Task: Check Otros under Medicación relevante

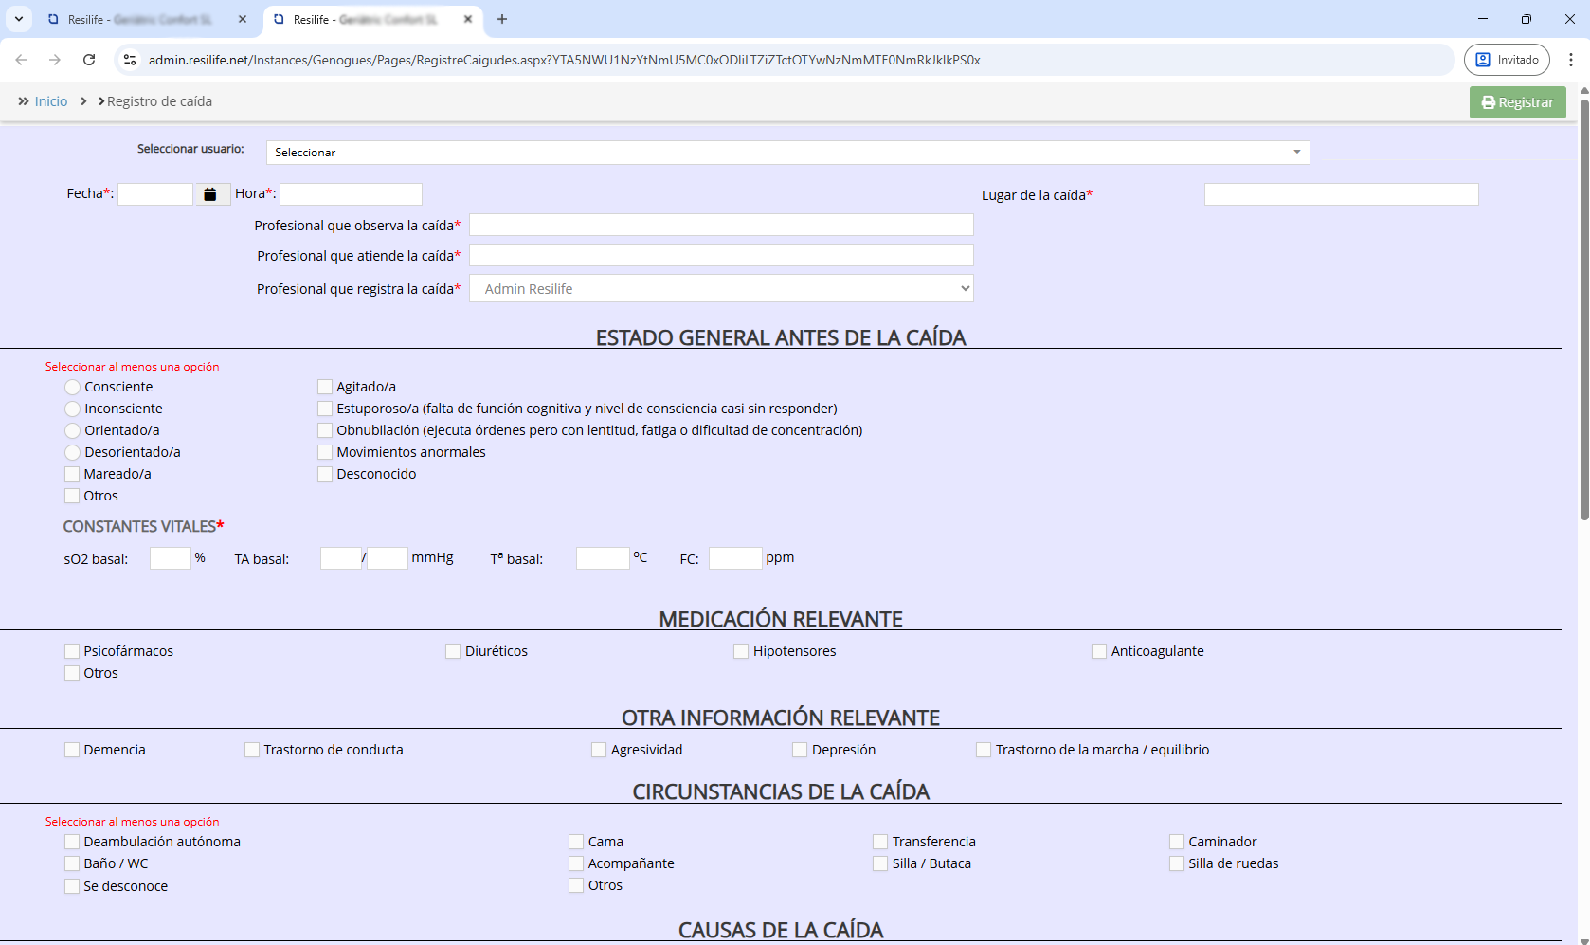Action: click(72, 673)
